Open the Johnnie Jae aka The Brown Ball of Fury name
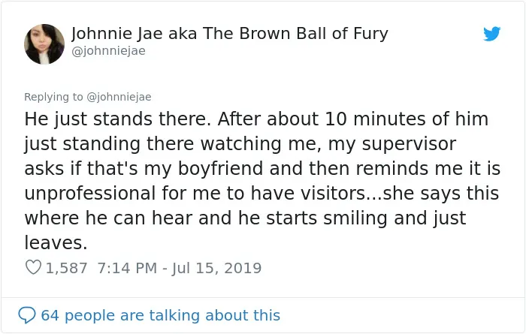Screen dimensions: 526x334 (x=229, y=34)
